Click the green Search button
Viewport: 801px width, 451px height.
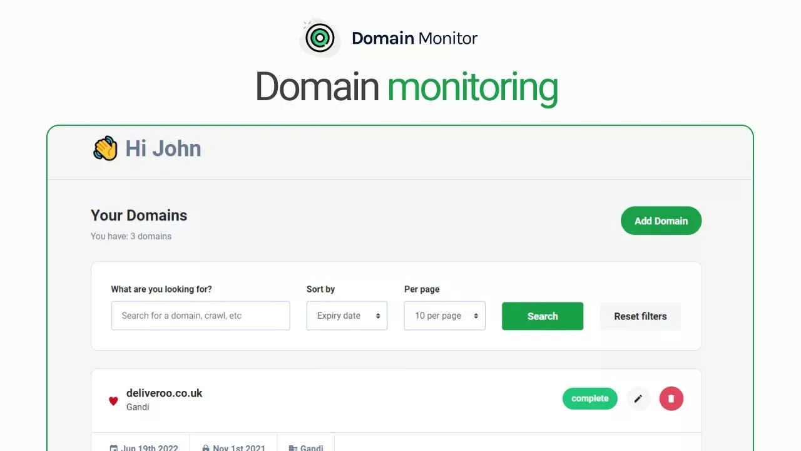tap(542, 316)
